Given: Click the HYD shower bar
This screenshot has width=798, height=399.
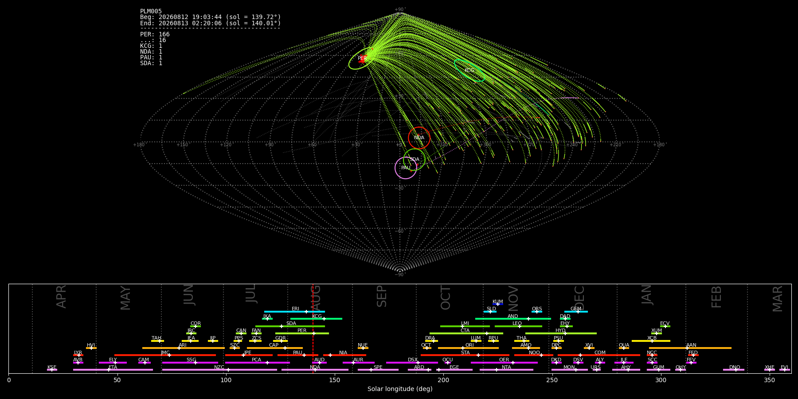Looking at the screenshot, I should [x=561, y=333].
